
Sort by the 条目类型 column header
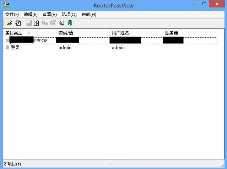coord(29,33)
